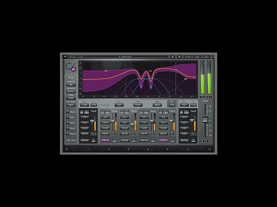Click band 6 sidechain listen icon
The width and height of the screenshot is (277, 207).
[x=193, y=140]
